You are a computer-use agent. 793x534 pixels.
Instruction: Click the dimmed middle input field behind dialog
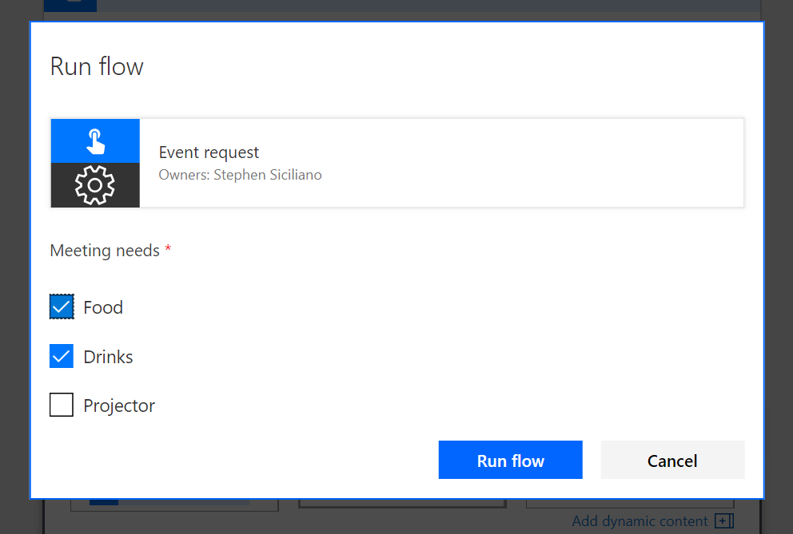click(402, 504)
